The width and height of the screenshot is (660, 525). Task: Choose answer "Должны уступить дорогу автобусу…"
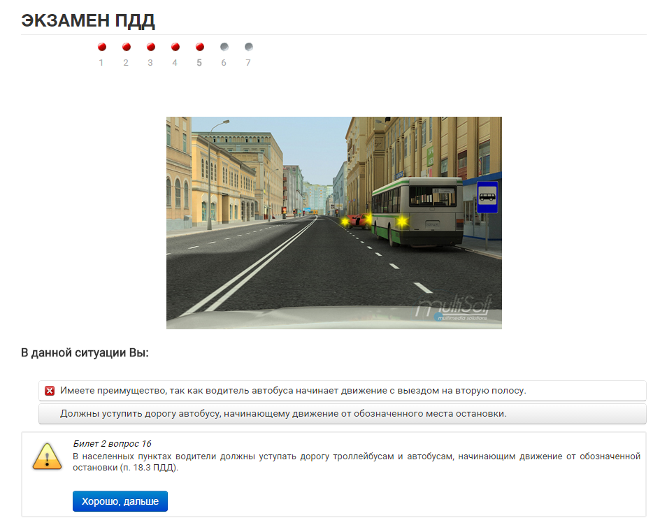point(282,414)
